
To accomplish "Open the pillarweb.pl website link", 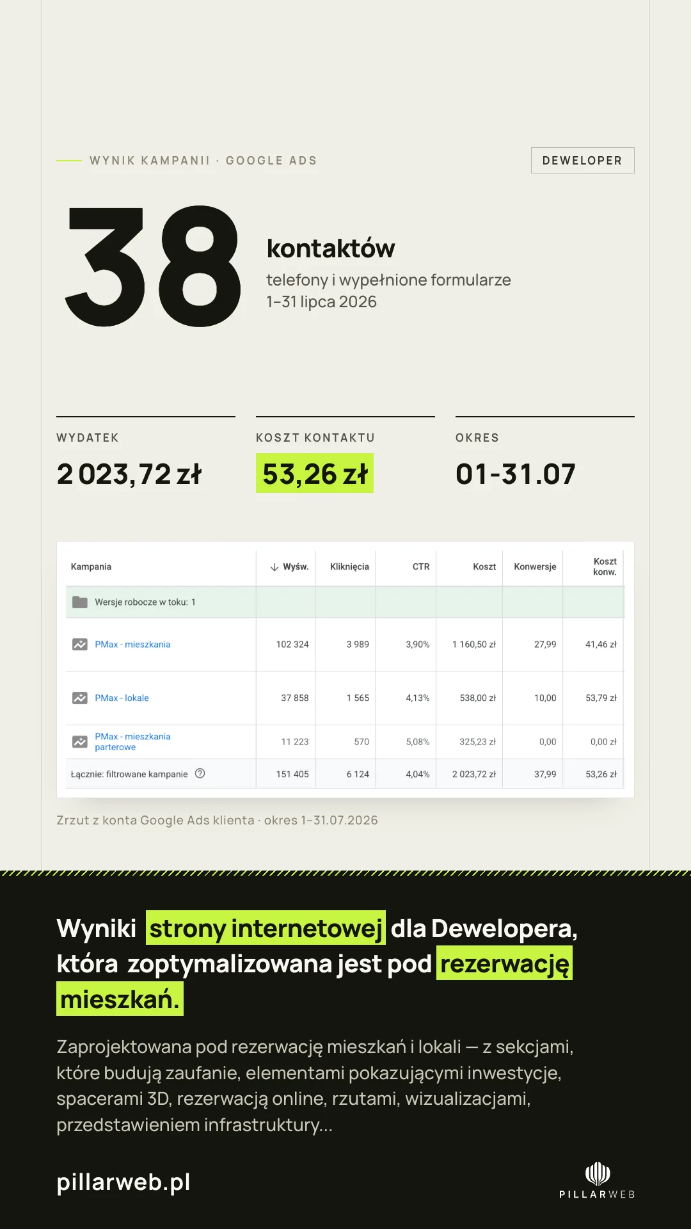I will tap(123, 1182).
